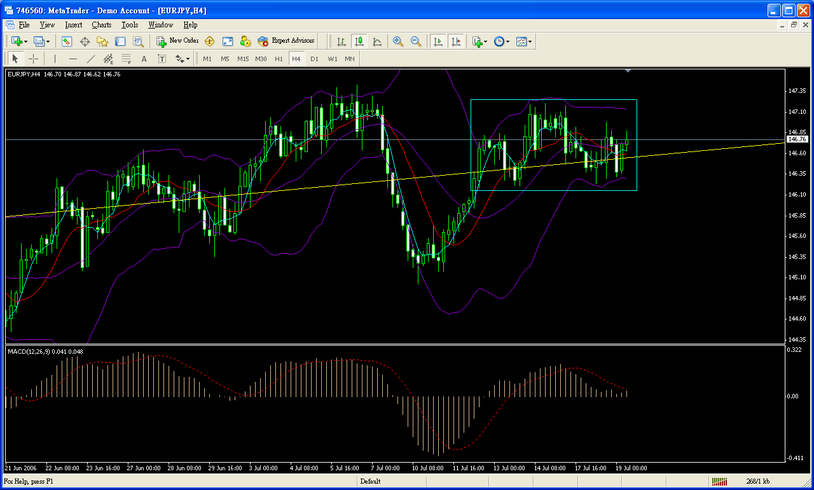Select the crosshair tool
The image size is (814, 490).
(x=34, y=59)
